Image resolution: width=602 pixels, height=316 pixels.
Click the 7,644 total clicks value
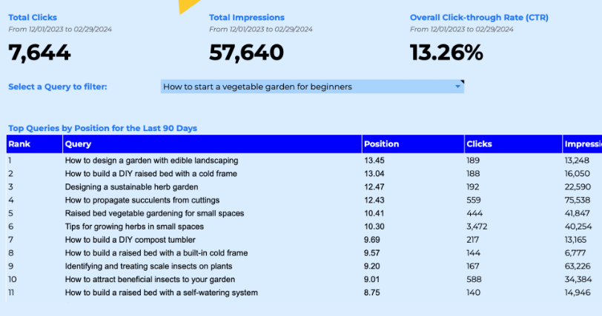pos(39,53)
